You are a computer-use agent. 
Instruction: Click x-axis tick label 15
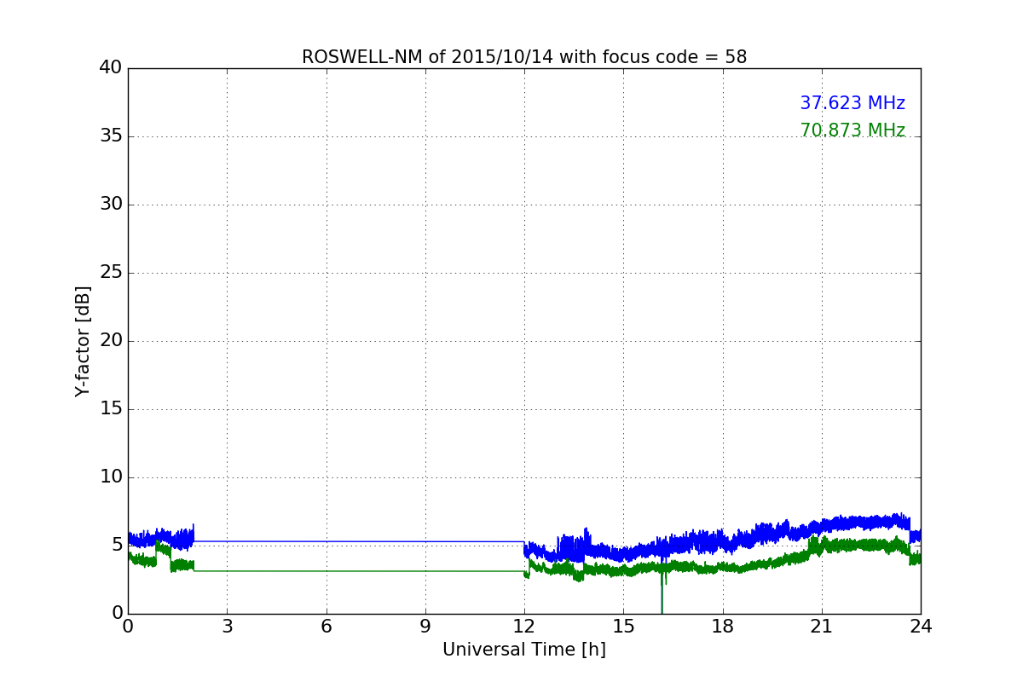[623, 627]
